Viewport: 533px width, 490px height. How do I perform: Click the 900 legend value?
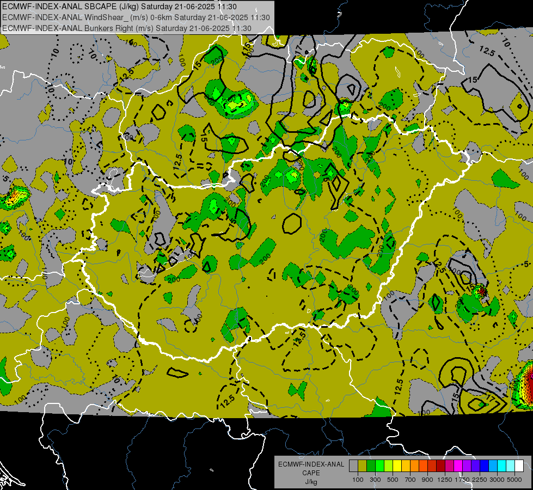pos(427,480)
